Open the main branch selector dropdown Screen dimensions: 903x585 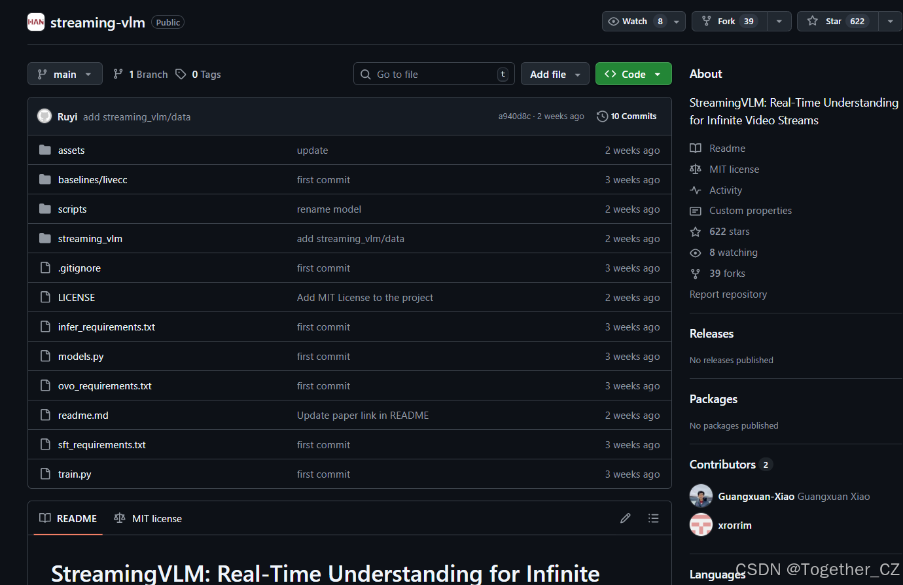65,74
